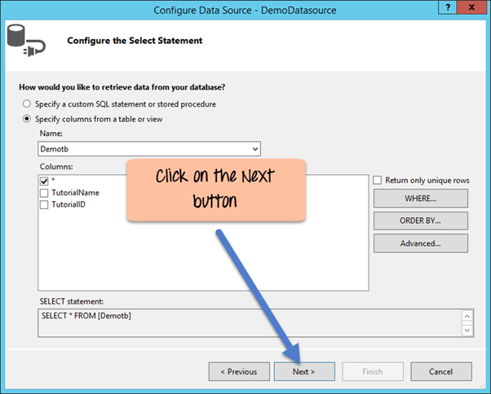This screenshot has height=394, width=491.
Task: Click the Help question mark button
Action: [448, 8]
